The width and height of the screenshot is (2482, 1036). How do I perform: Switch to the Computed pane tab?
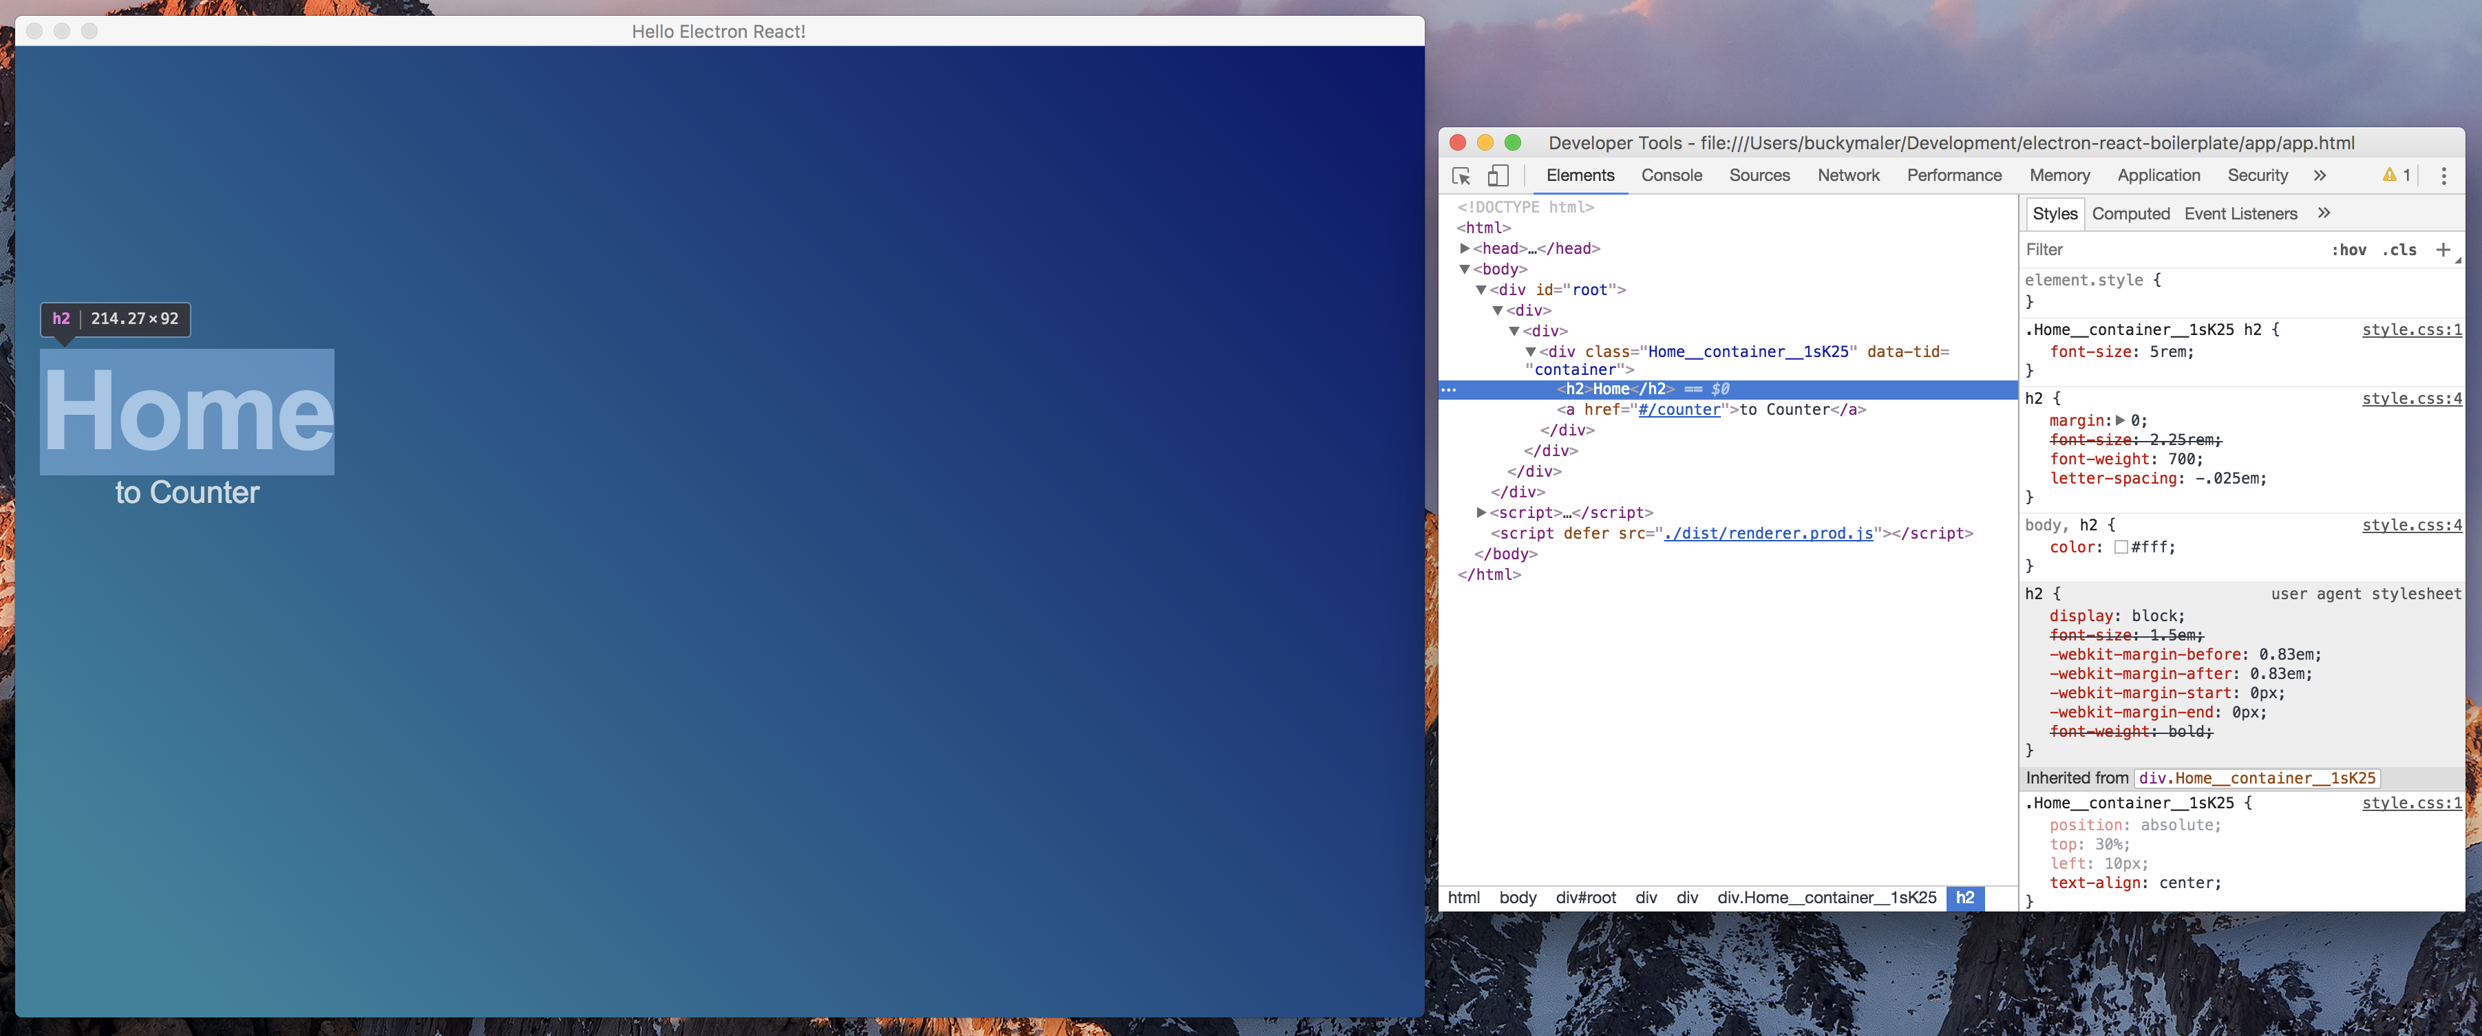click(x=2130, y=214)
